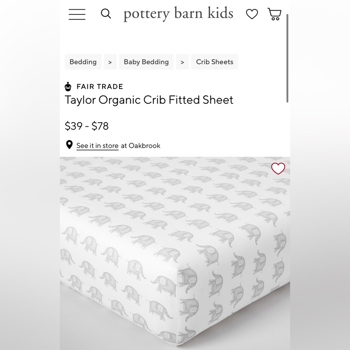
Task: Click the search magnifier icon
Action: (x=106, y=14)
